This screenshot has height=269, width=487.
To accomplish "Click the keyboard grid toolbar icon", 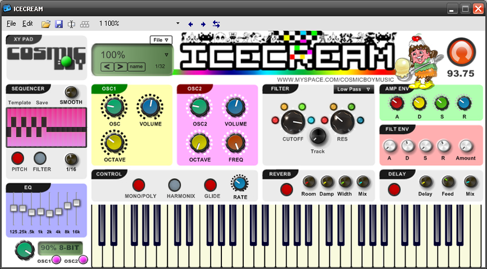I will coord(85,24).
